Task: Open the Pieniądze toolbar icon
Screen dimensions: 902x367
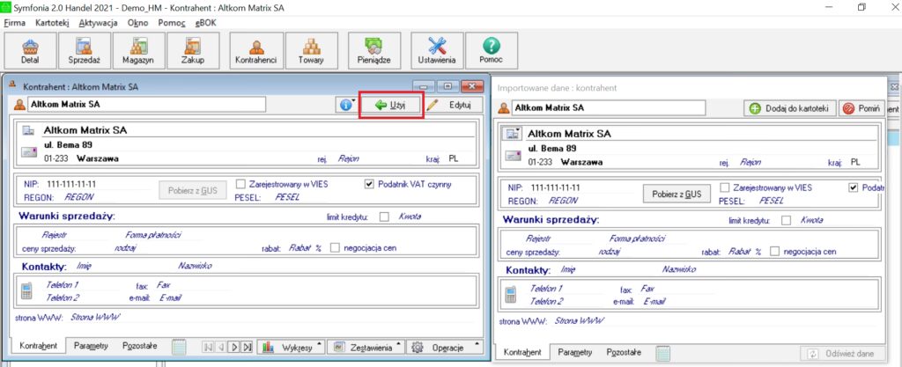Action: (374, 52)
